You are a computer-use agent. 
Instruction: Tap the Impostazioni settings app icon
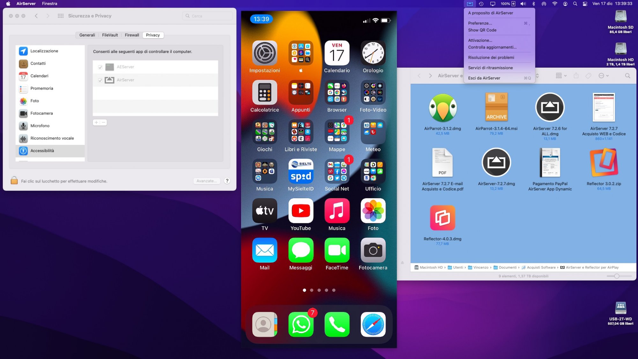[264, 53]
